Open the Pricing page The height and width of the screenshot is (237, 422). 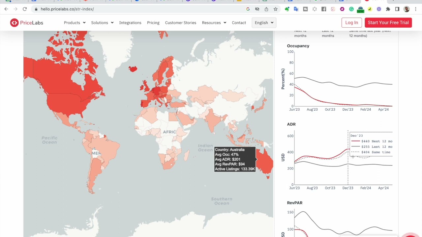pyautogui.click(x=153, y=23)
